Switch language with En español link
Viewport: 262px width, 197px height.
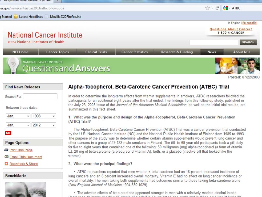250,23
